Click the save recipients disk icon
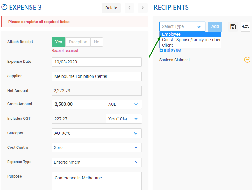The height and width of the screenshot is (190, 252). pos(233,27)
